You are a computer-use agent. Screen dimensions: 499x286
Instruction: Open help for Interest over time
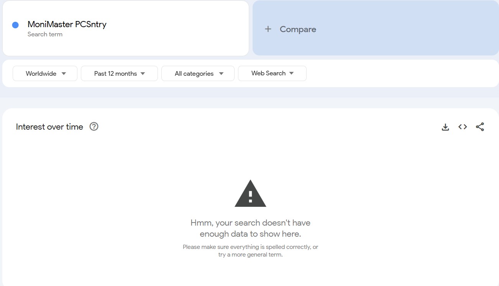click(94, 127)
